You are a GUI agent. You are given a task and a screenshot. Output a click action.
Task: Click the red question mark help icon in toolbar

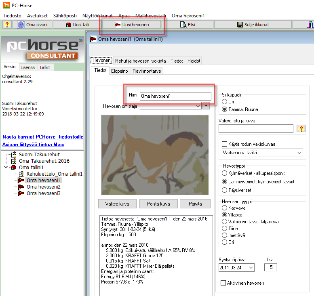click(7, 25)
